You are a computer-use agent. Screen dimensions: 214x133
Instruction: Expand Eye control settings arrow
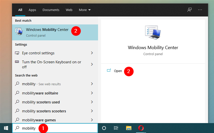tap(92, 53)
